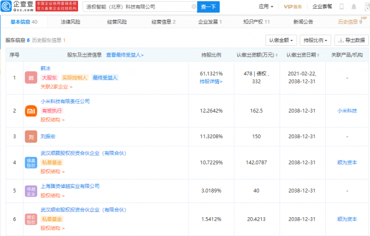Switch to 企业发展 tab
Image resolution: width=370 pixels, height=236 pixels.
(210, 22)
